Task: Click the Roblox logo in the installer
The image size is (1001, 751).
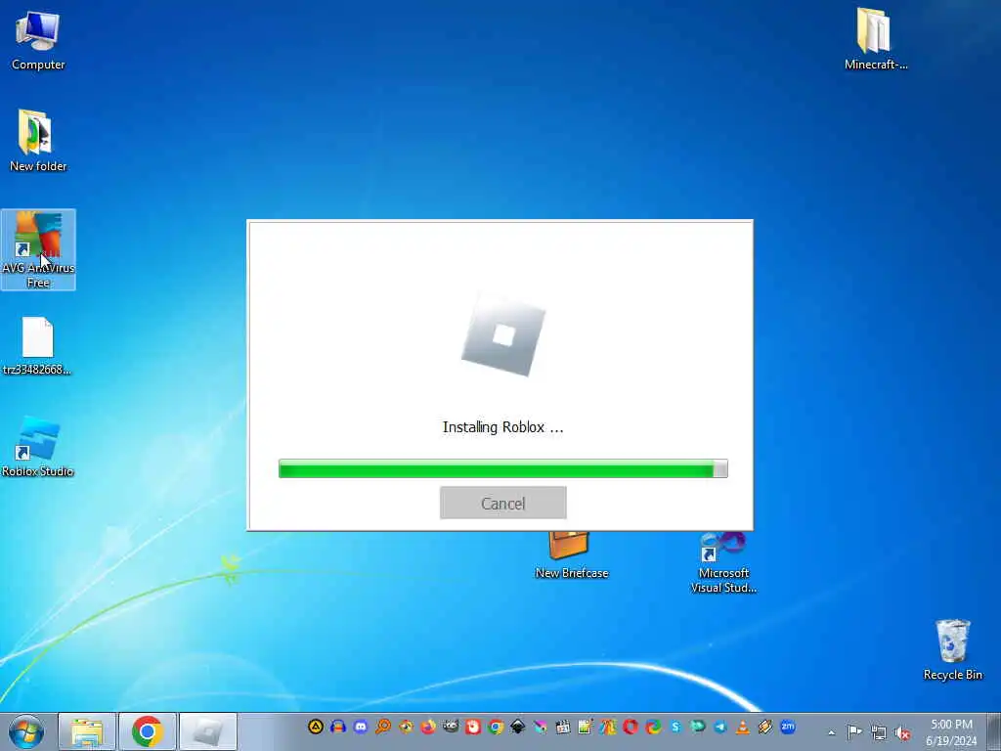Action: point(503,335)
